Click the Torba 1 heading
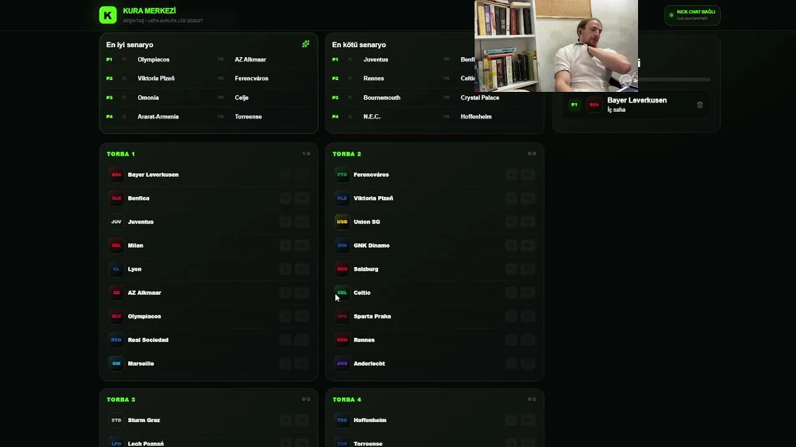The width and height of the screenshot is (796, 447). 121,154
